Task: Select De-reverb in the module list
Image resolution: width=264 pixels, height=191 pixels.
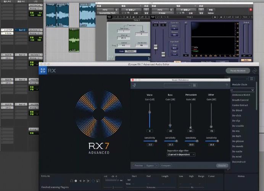Action: click(237, 146)
